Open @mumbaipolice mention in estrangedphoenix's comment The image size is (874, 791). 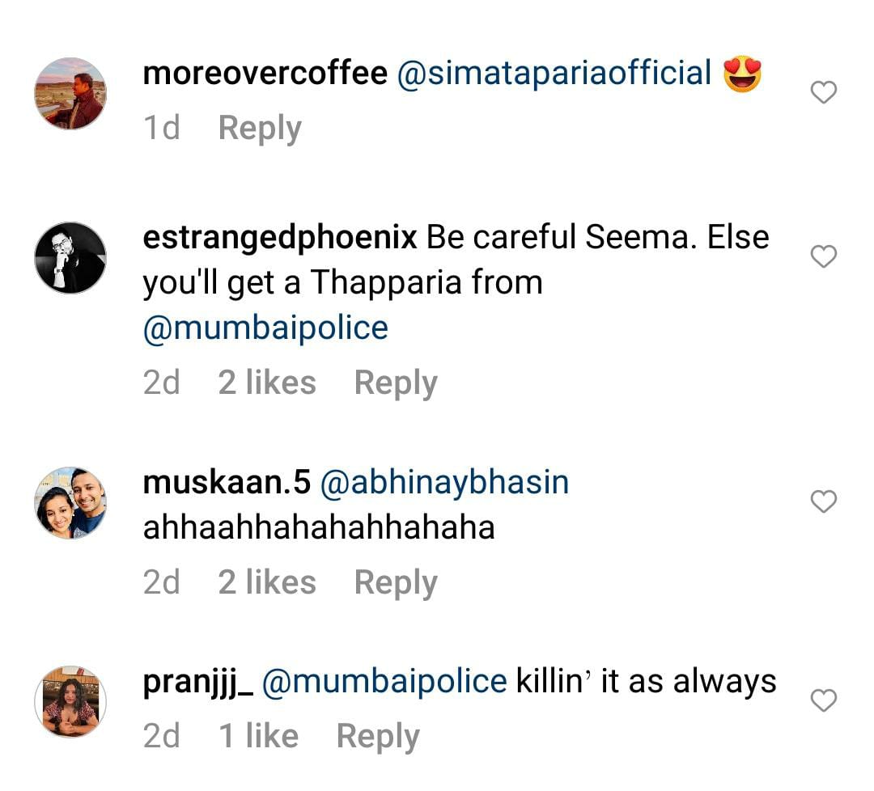[265, 328]
